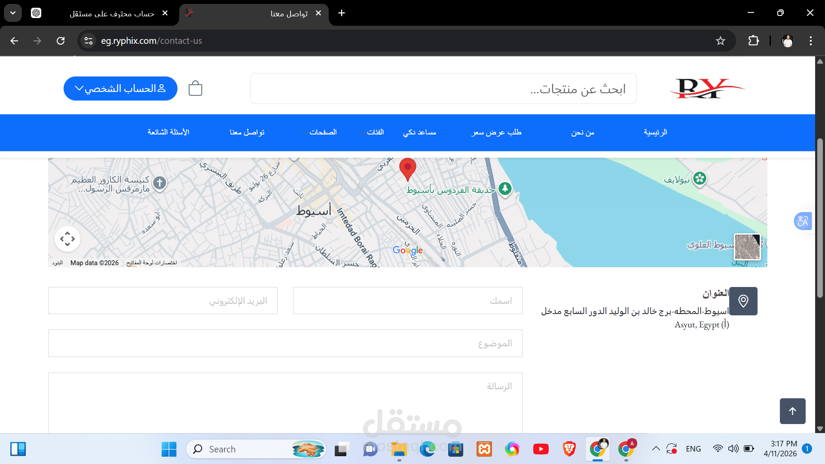Screen dimensions: 825x464
Task: Open the shopping cart bag icon
Action: pos(195,89)
